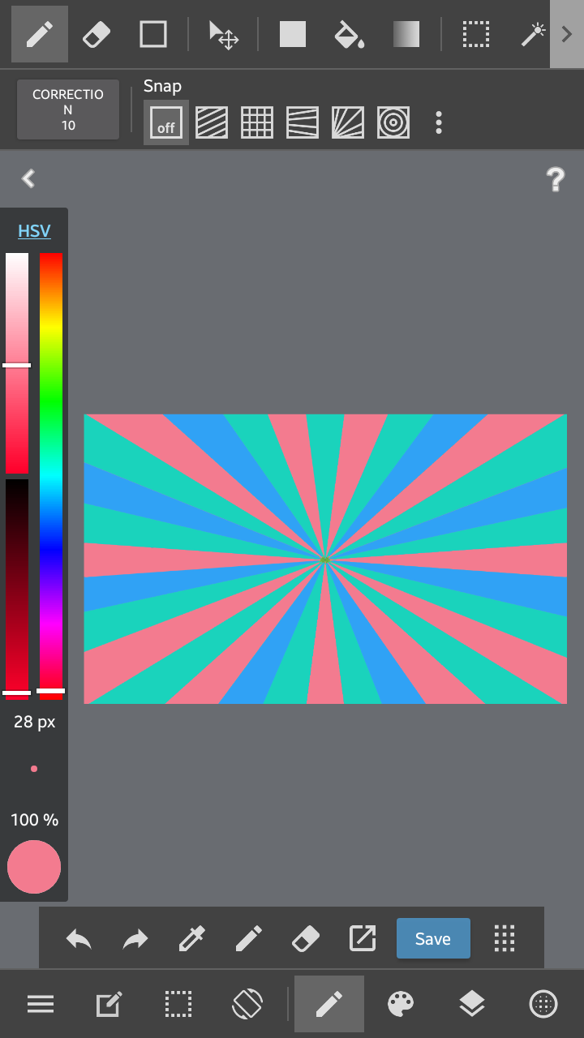Open the main hamburger menu
This screenshot has width=584, height=1038.
pos(41,1005)
